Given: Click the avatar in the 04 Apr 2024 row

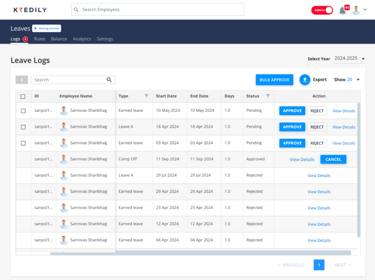Looking at the screenshot, I should pyautogui.click(x=64, y=240).
